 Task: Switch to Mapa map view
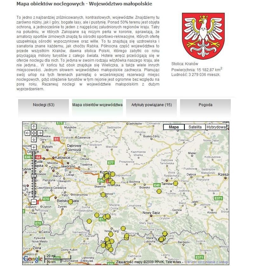[174, 127]
